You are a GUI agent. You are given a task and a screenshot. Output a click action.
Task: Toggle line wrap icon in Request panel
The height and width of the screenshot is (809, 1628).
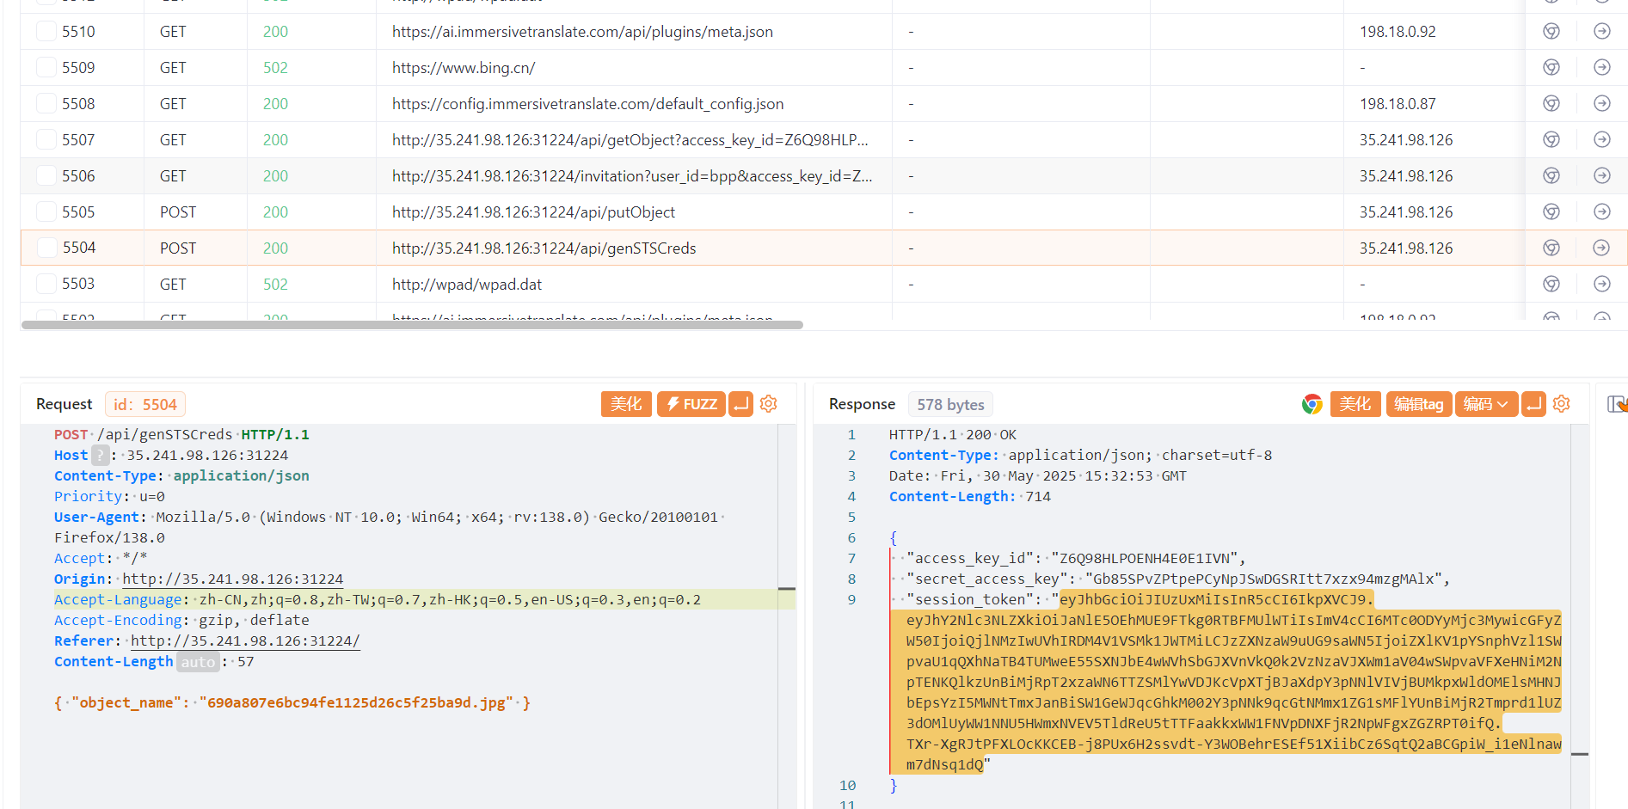pyautogui.click(x=740, y=404)
